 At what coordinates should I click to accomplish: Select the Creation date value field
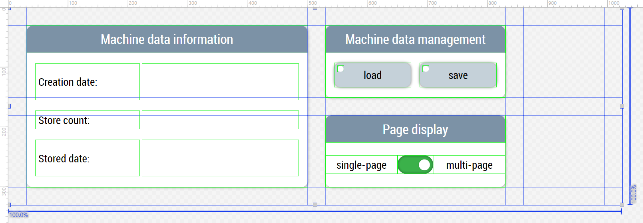(220, 82)
